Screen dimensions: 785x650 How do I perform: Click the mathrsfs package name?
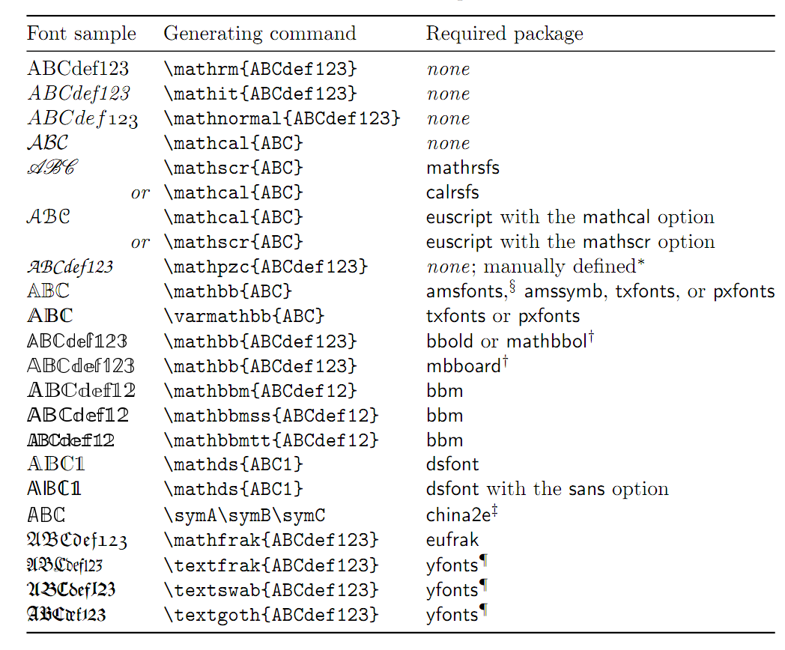tap(463, 168)
